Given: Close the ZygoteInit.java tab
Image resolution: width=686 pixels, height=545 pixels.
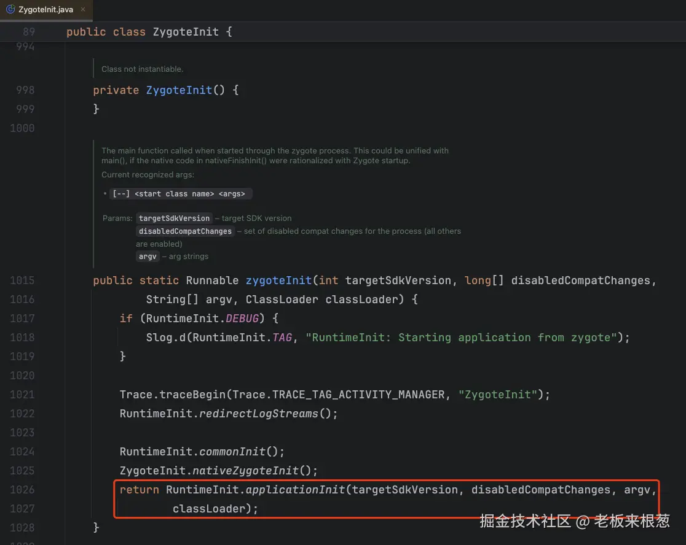Looking at the screenshot, I should click(x=83, y=9).
